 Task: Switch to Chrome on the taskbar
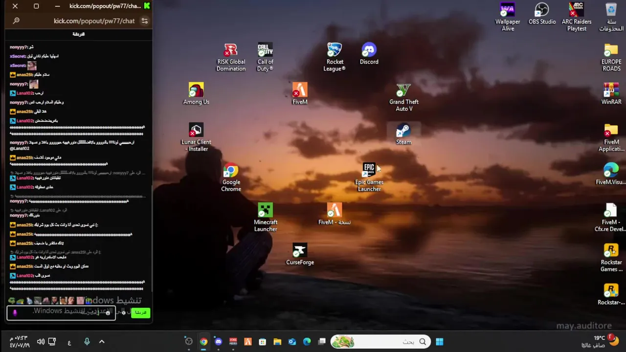coord(203,342)
